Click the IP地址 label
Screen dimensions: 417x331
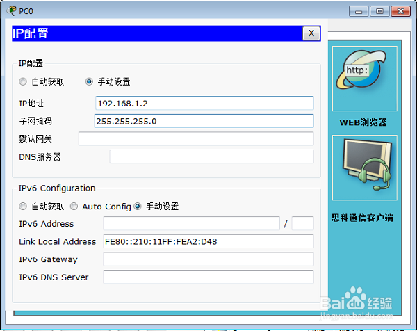[x=31, y=103]
